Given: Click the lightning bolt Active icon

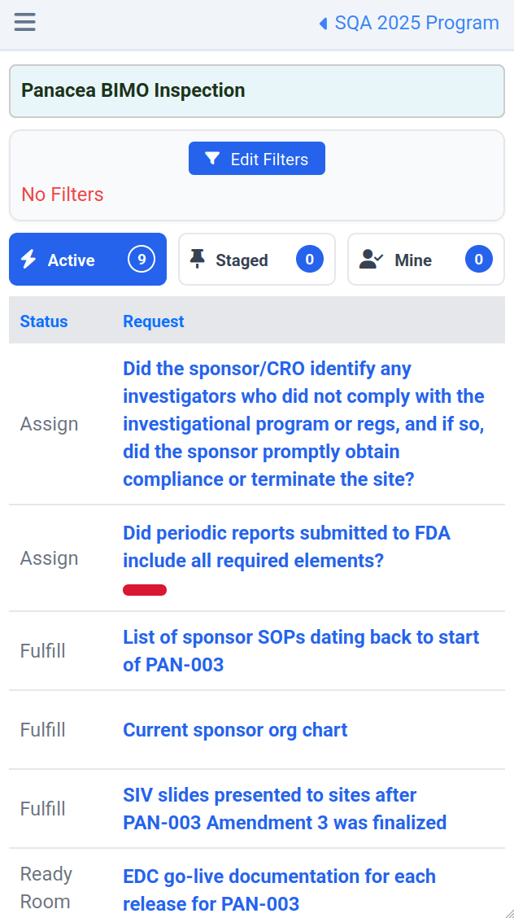Looking at the screenshot, I should 28,260.
